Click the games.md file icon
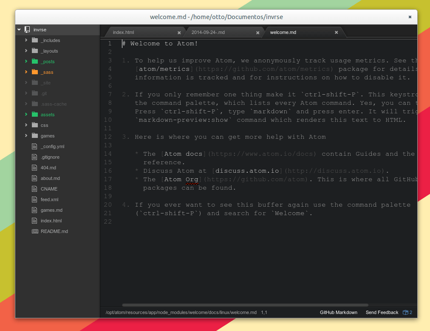This screenshot has height=331, width=430. 34,210
